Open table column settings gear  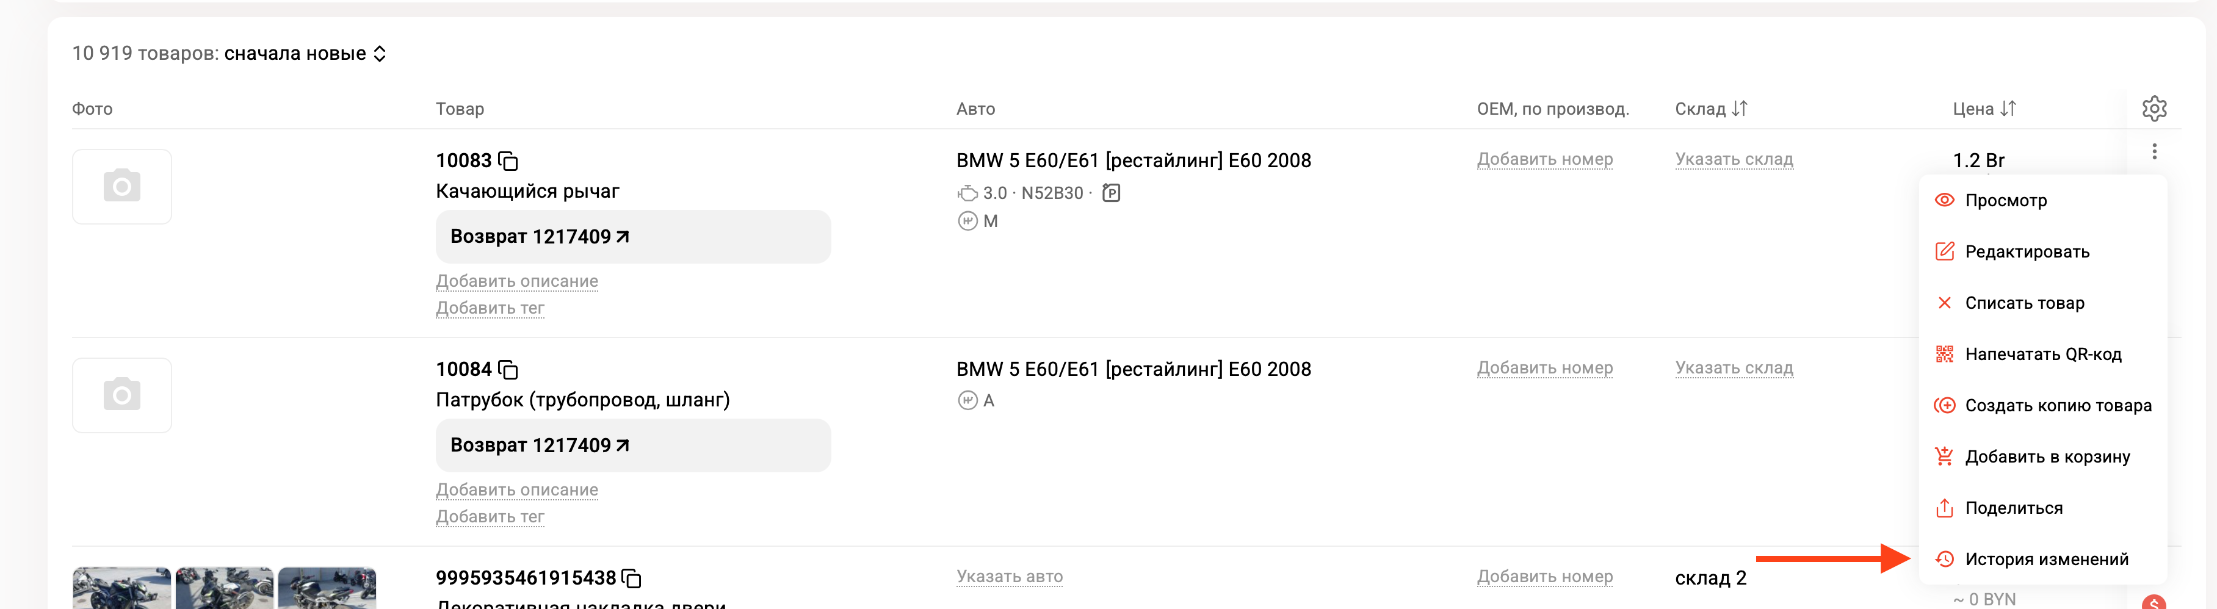tap(2154, 109)
